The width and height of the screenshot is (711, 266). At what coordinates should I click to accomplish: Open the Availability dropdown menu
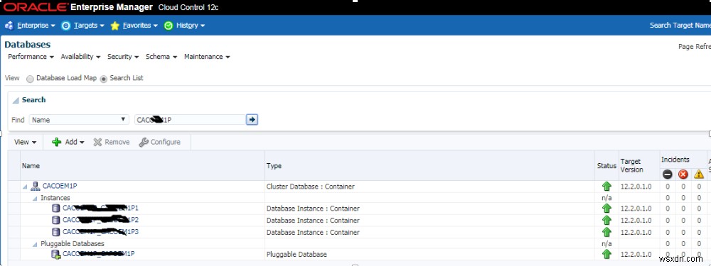click(x=80, y=57)
